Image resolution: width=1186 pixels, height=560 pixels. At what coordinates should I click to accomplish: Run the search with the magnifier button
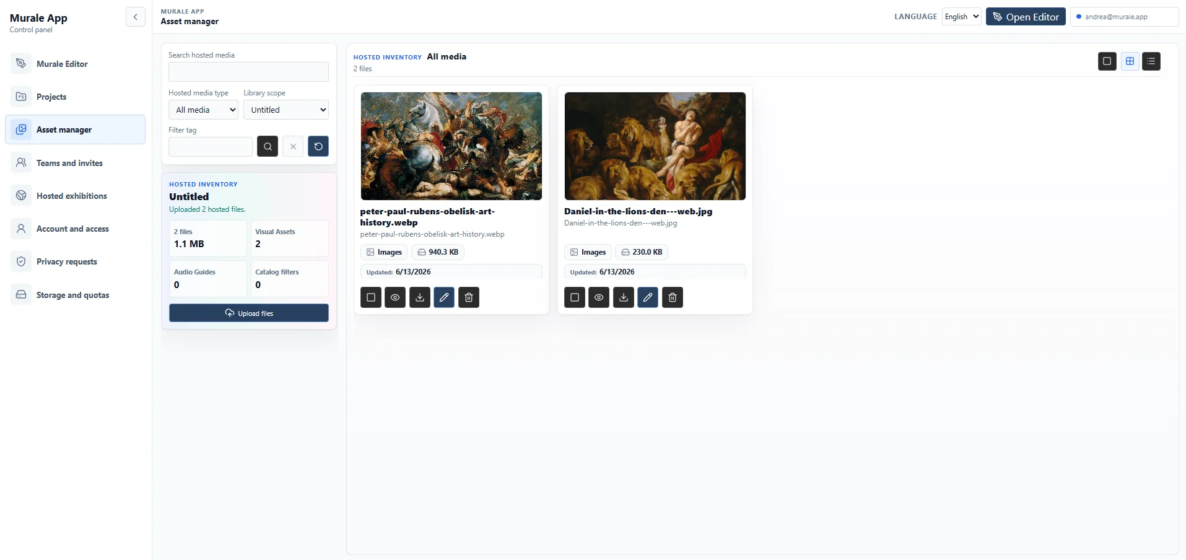point(268,147)
